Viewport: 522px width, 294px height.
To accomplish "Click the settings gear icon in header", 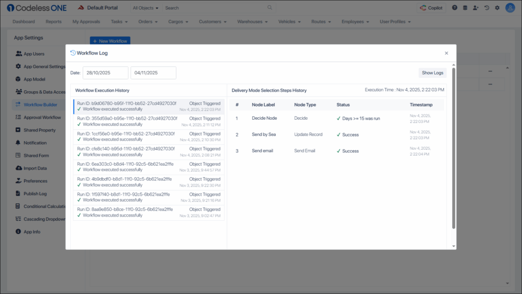I will [497, 8].
